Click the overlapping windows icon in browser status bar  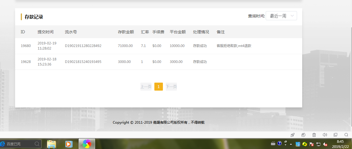click(x=335, y=135)
